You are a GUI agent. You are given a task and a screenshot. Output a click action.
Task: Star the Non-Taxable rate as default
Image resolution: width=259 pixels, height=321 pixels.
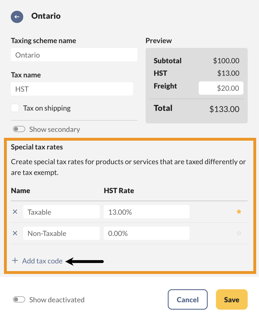coord(239,233)
